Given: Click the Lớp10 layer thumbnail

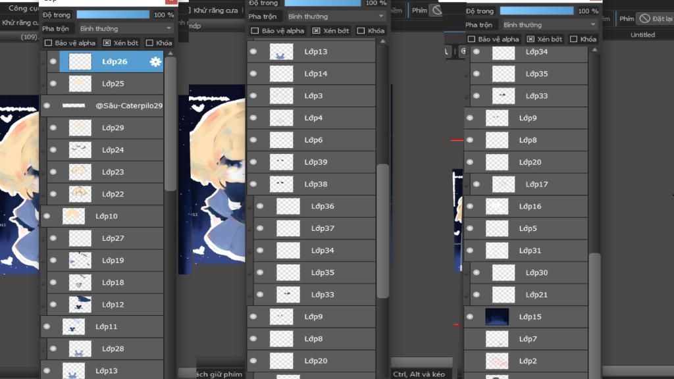Looking at the screenshot, I should point(74,216).
